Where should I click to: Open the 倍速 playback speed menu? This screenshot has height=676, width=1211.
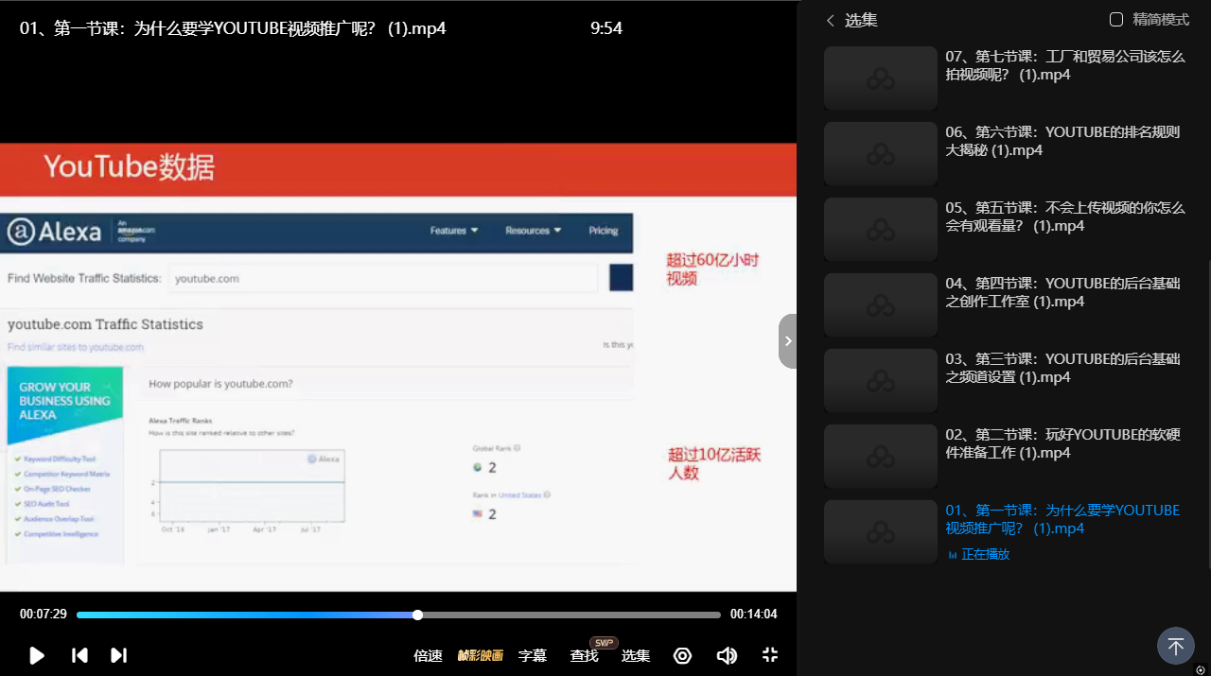(428, 655)
